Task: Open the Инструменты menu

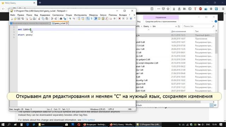Action: coord(81,15)
